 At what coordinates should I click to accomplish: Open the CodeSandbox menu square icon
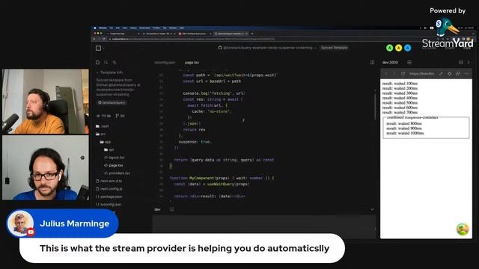(x=98, y=48)
